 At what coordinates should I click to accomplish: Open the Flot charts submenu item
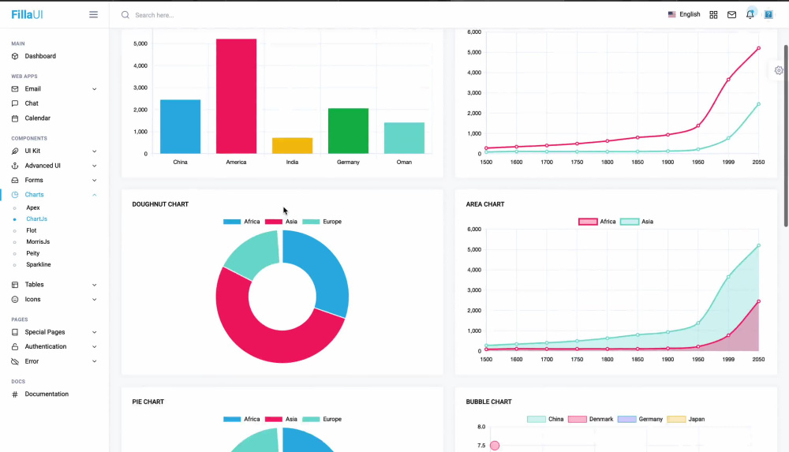coord(32,230)
